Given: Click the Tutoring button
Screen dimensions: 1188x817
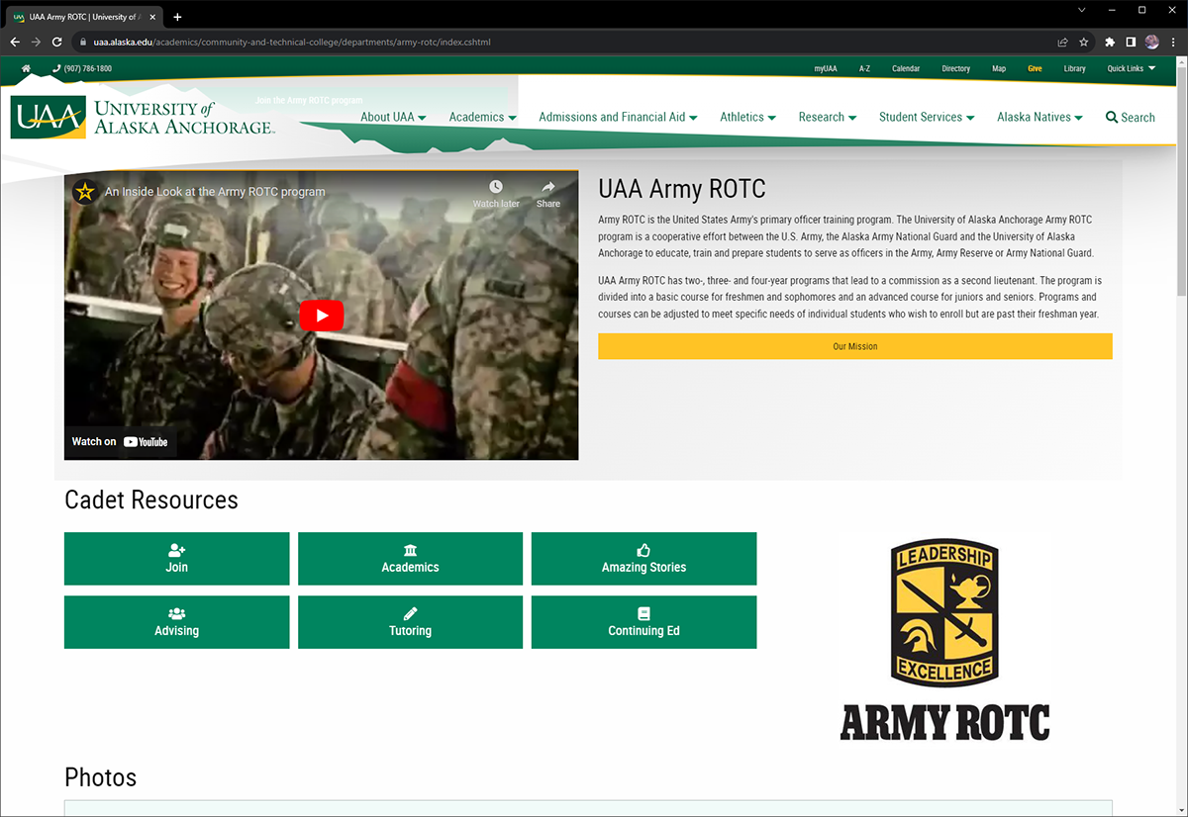Looking at the screenshot, I should (x=410, y=622).
